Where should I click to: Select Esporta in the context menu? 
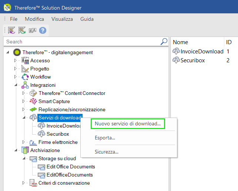pos(105,138)
